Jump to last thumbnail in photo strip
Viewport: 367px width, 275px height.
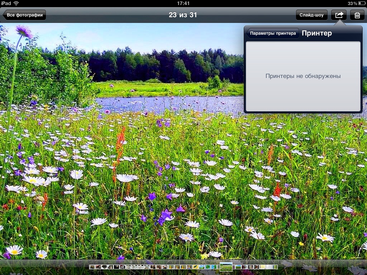275,267
